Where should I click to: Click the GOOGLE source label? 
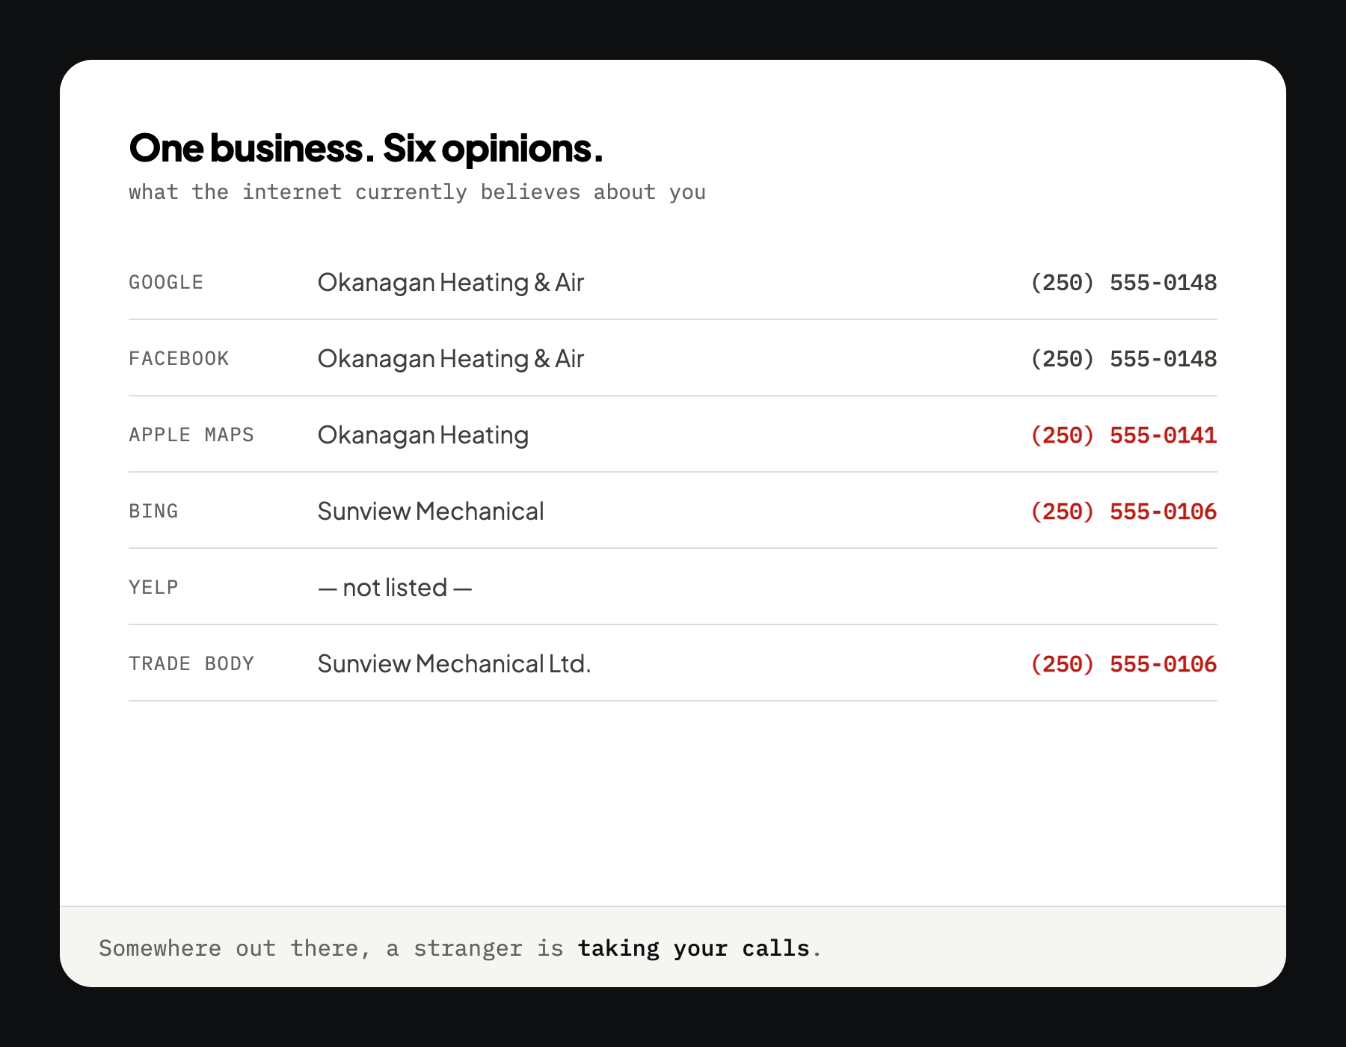click(166, 283)
